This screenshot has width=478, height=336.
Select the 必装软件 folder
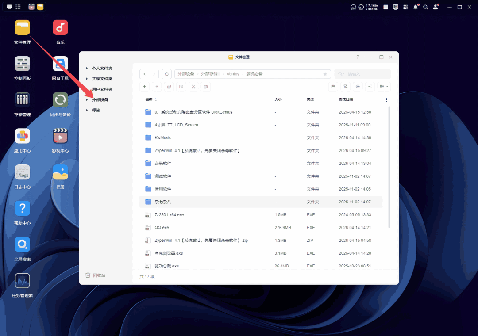coord(261,163)
